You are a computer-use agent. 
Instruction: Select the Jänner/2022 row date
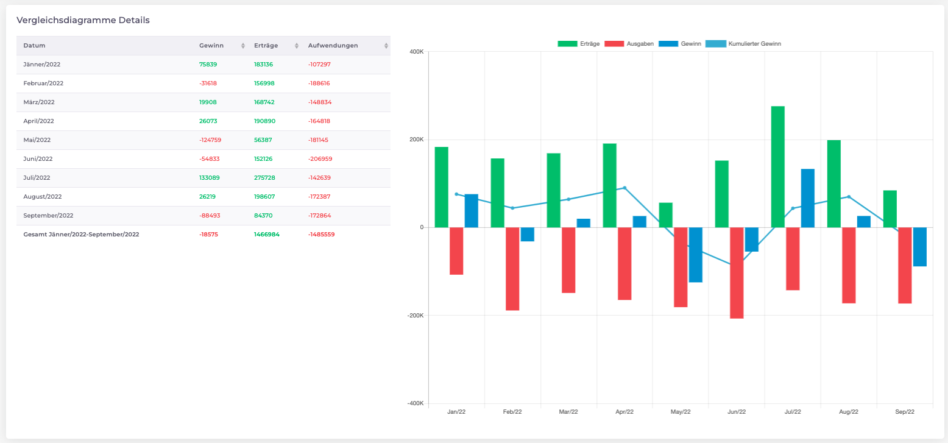coord(41,64)
